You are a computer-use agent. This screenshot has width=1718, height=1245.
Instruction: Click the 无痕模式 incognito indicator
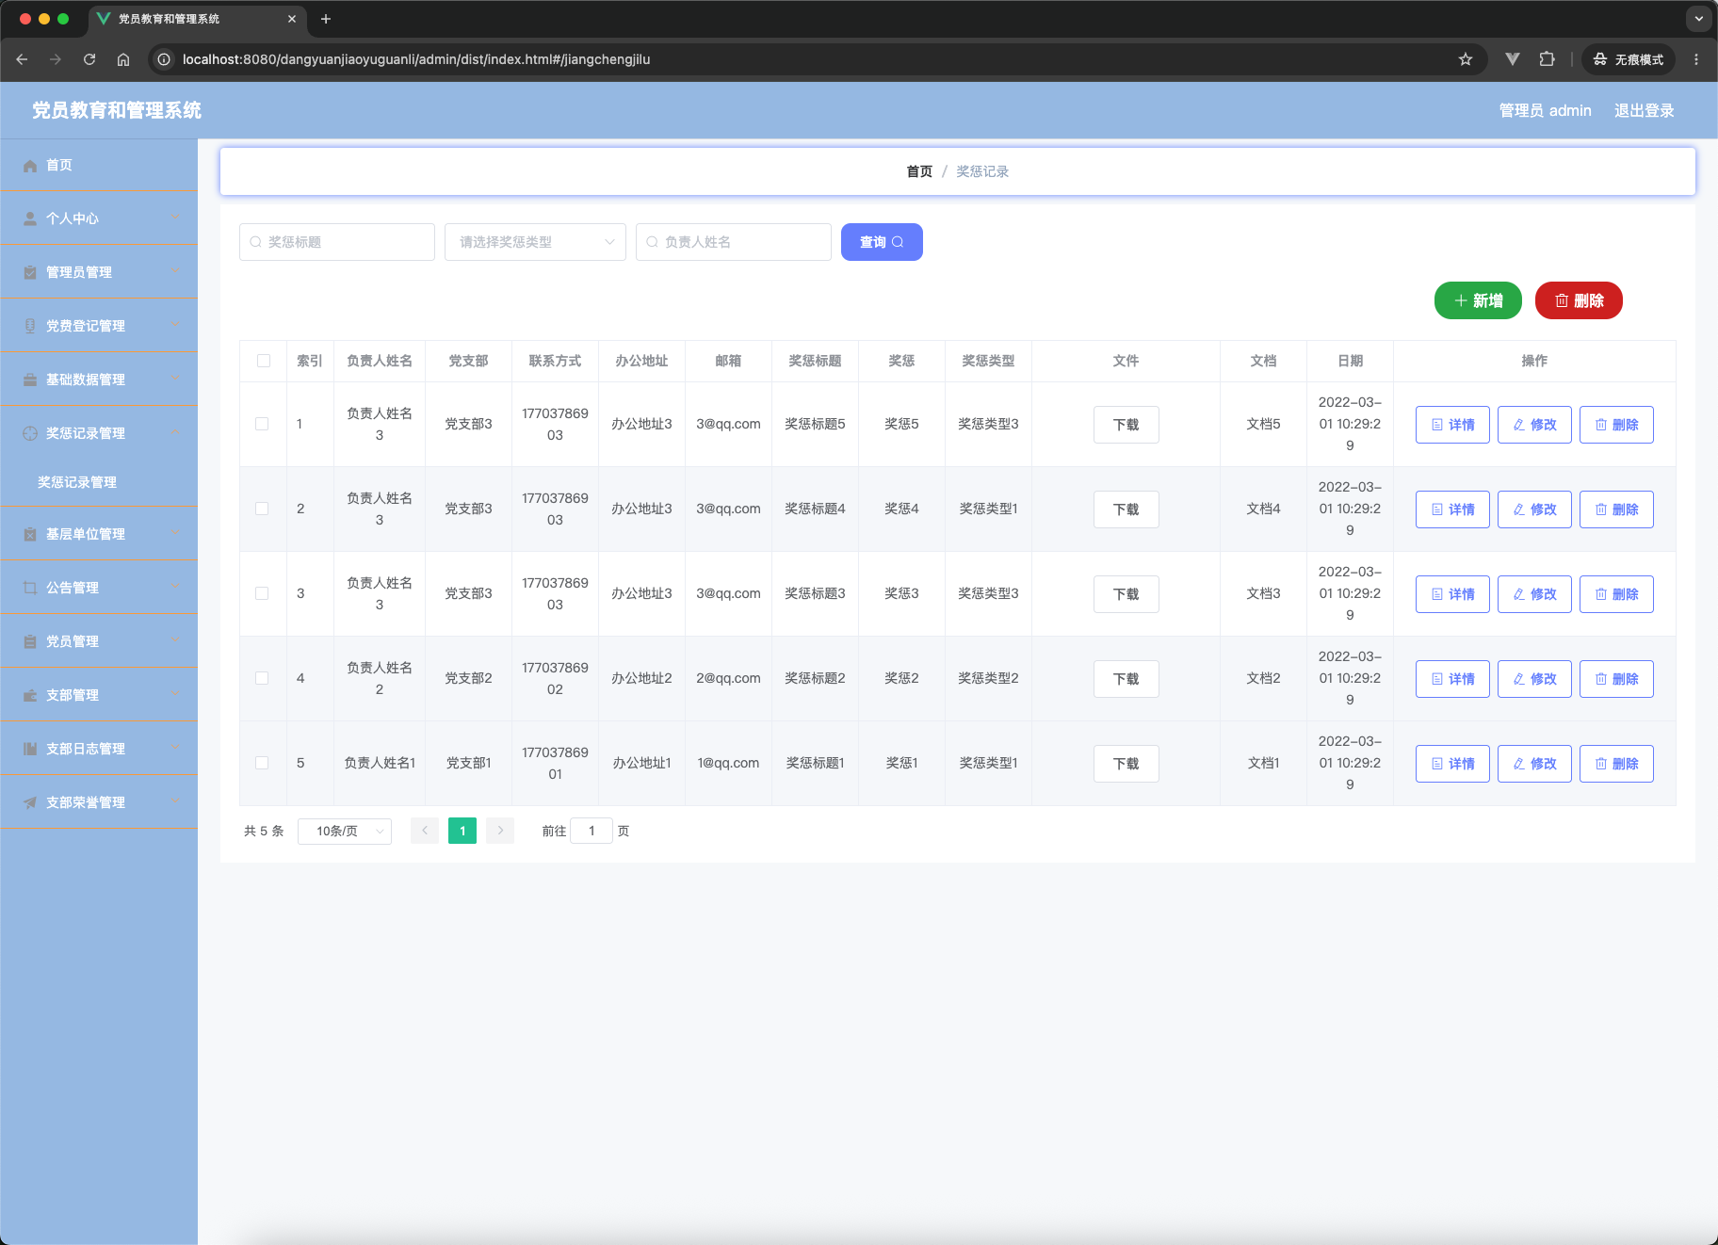click(1629, 59)
